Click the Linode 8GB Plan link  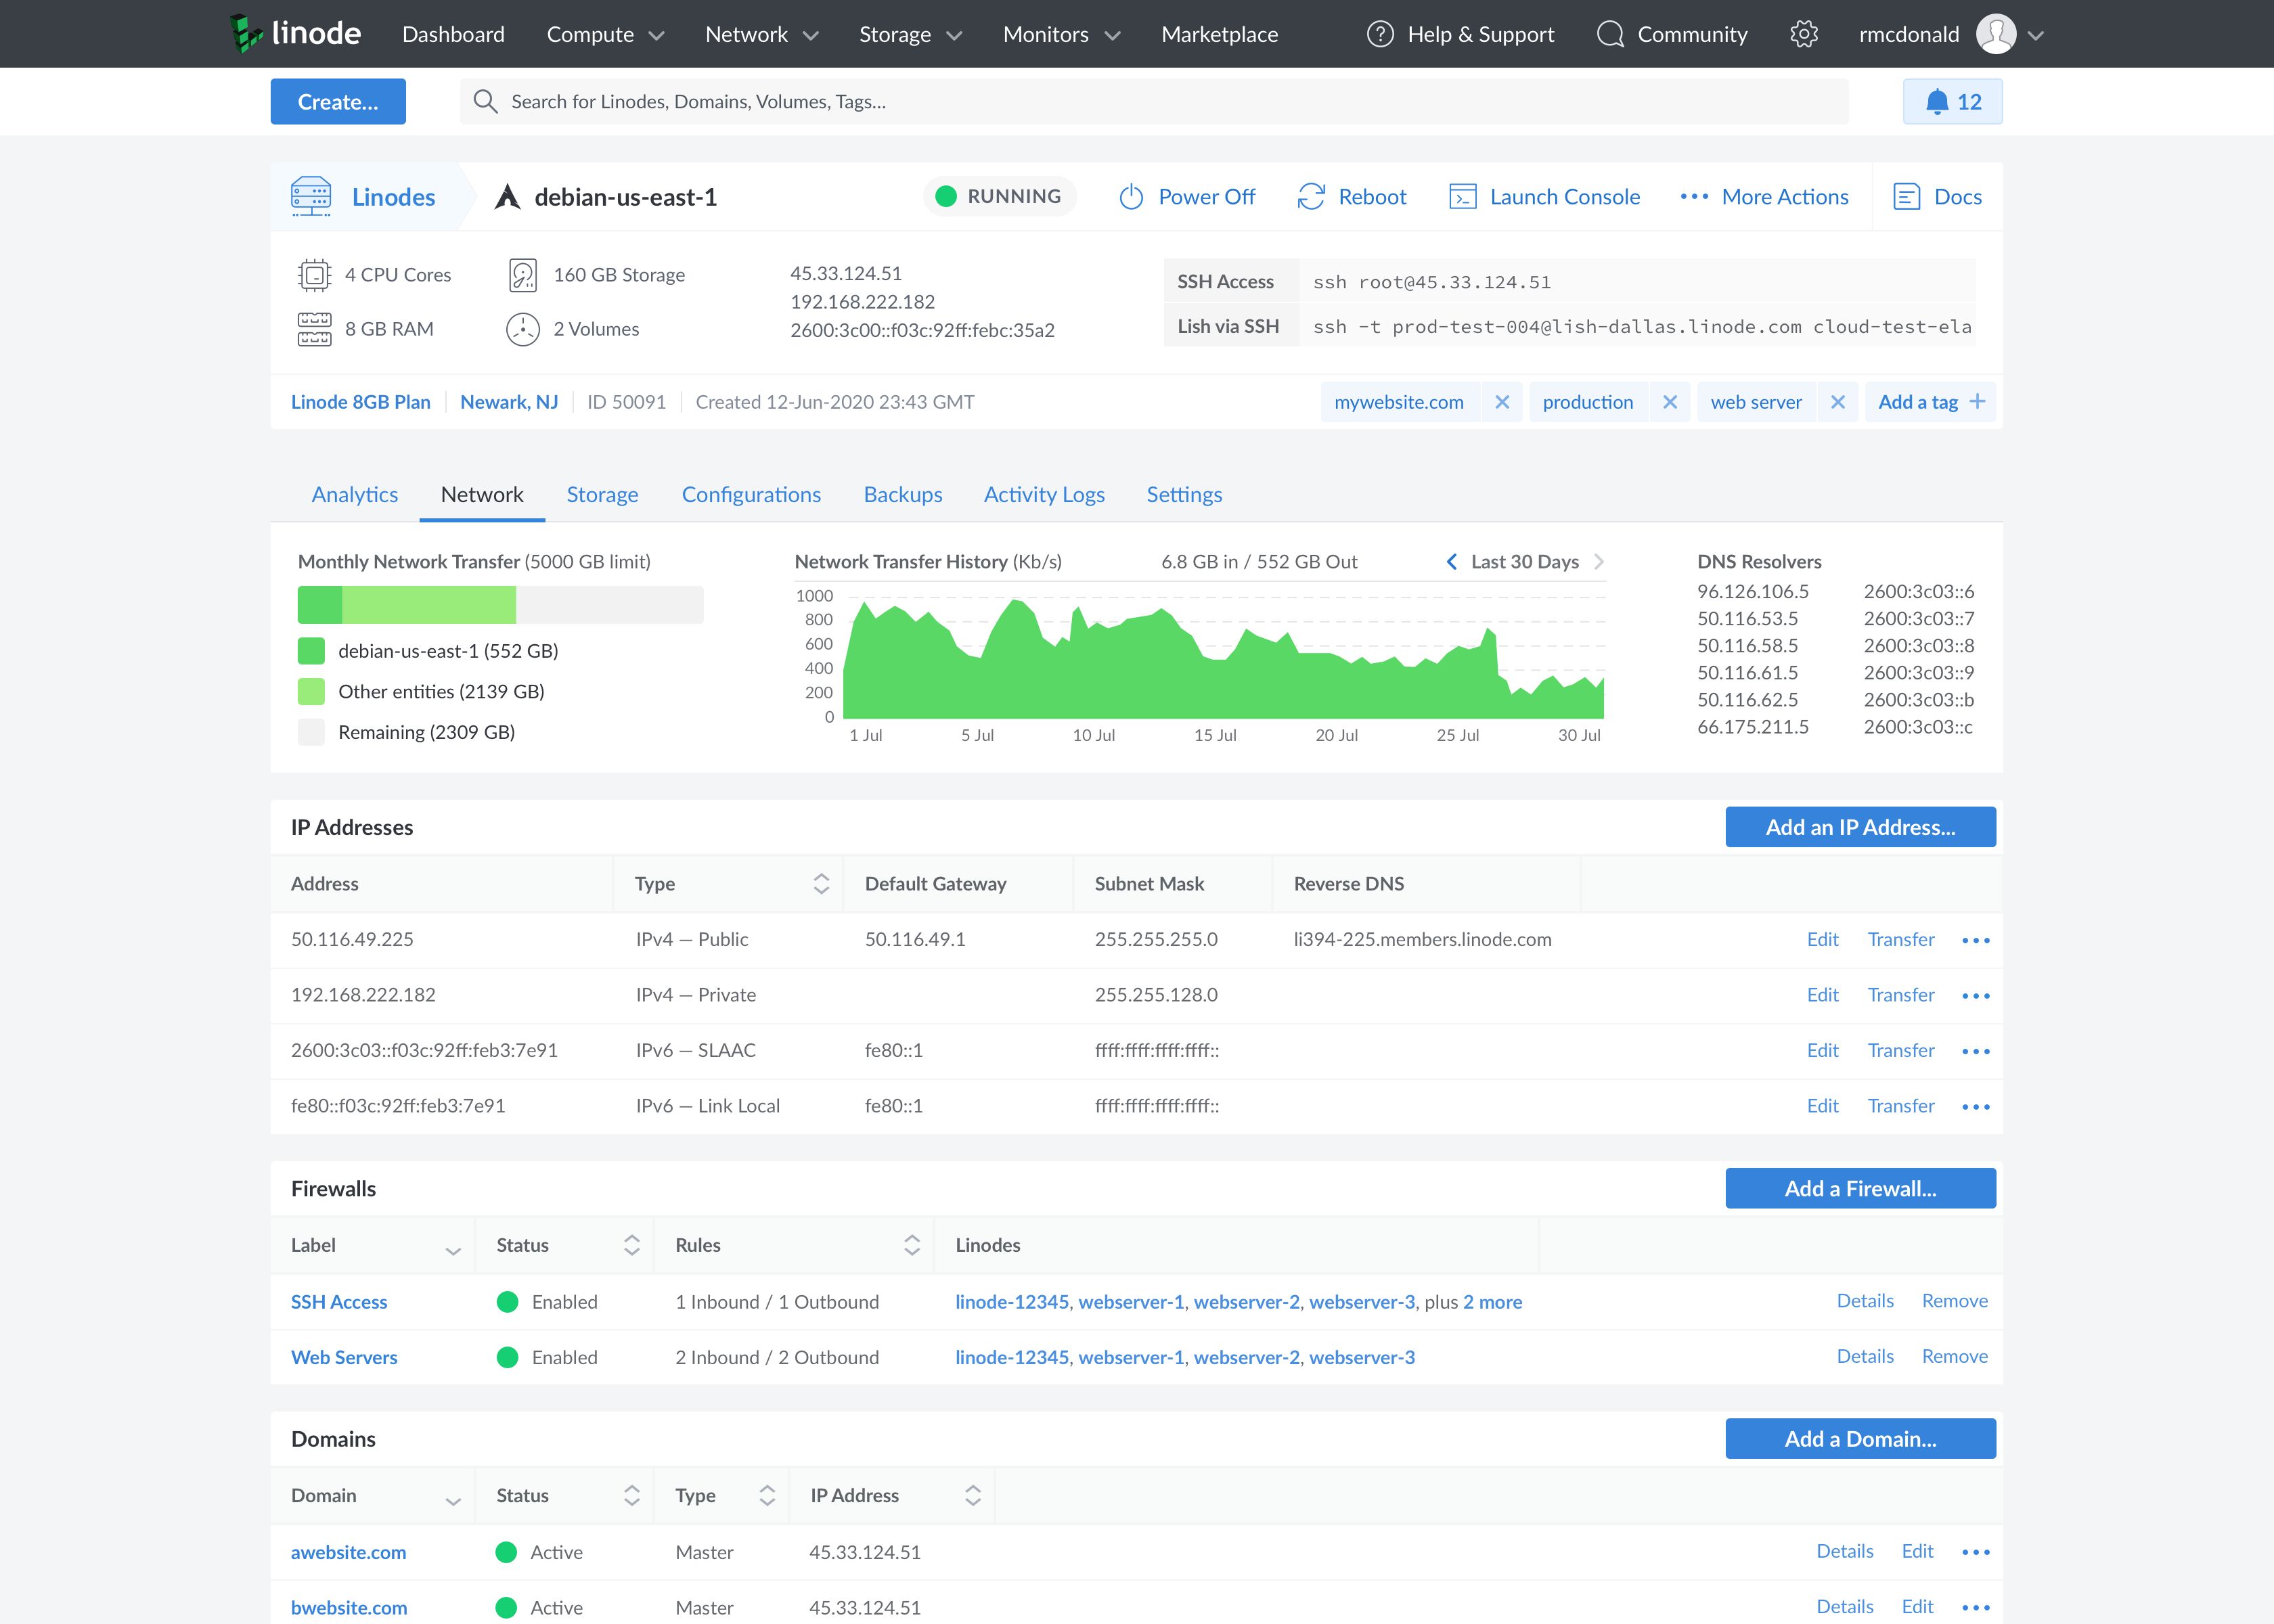coord(361,402)
